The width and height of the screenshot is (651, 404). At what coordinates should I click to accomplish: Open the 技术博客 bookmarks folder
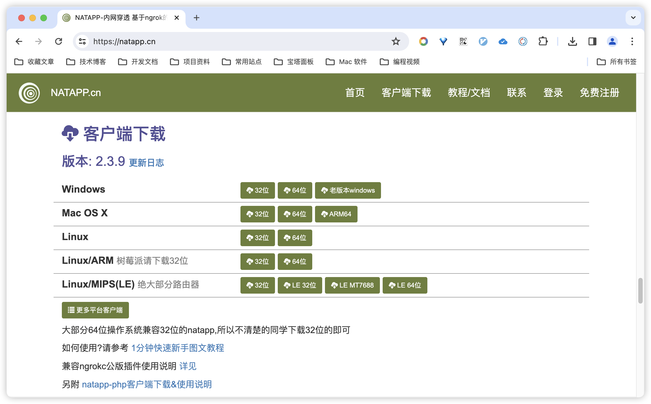86,62
